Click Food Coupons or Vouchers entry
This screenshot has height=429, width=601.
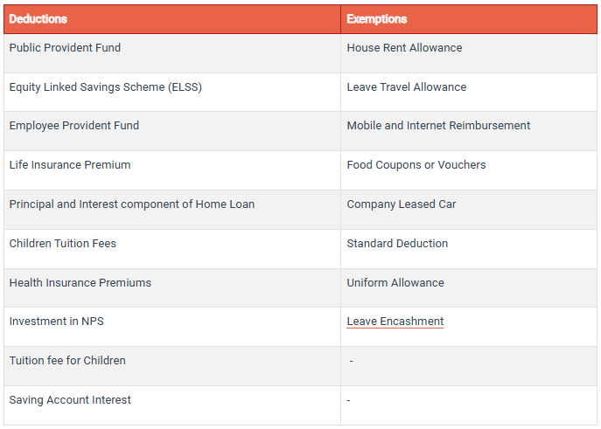pyautogui.click(x=416, y=165)
